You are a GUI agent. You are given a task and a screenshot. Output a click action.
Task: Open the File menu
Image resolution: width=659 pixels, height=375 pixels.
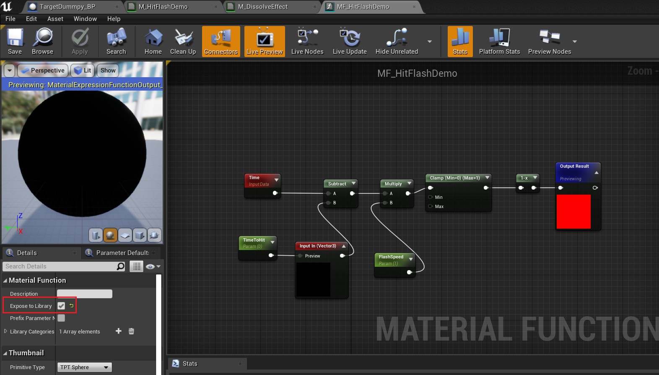[10, 19]
